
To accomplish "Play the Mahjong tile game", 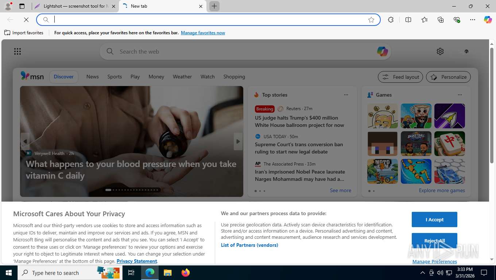I will [x=449, y=144].
